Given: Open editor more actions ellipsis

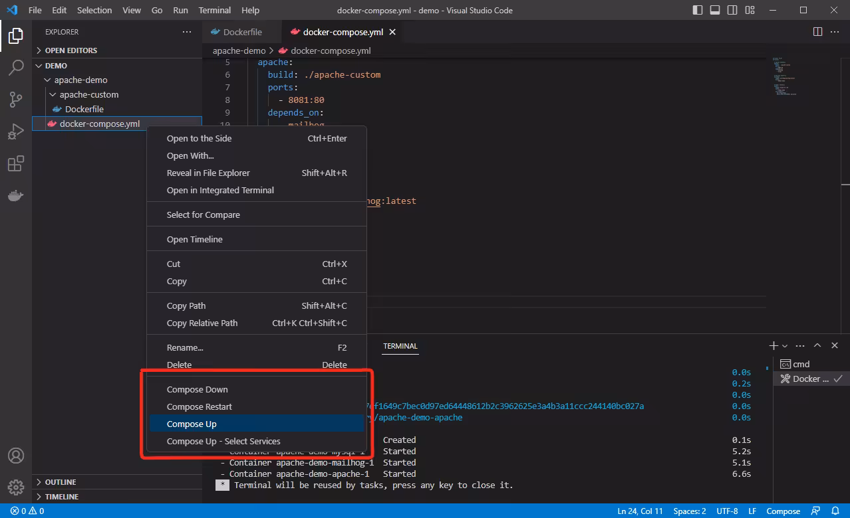Looking at the screenshot, I should pos(835,32).
